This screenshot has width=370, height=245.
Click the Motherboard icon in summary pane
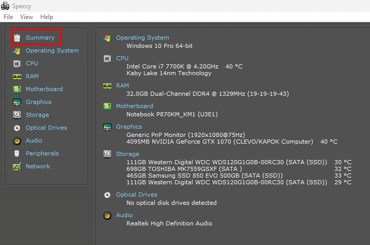coord(107,107)
